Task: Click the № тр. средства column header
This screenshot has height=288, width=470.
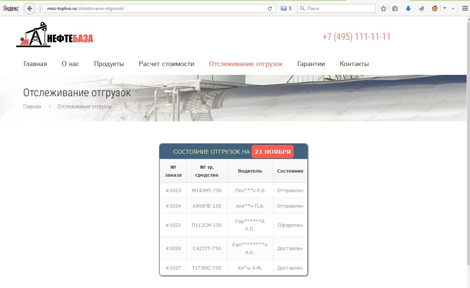Action: pos(207,171)
